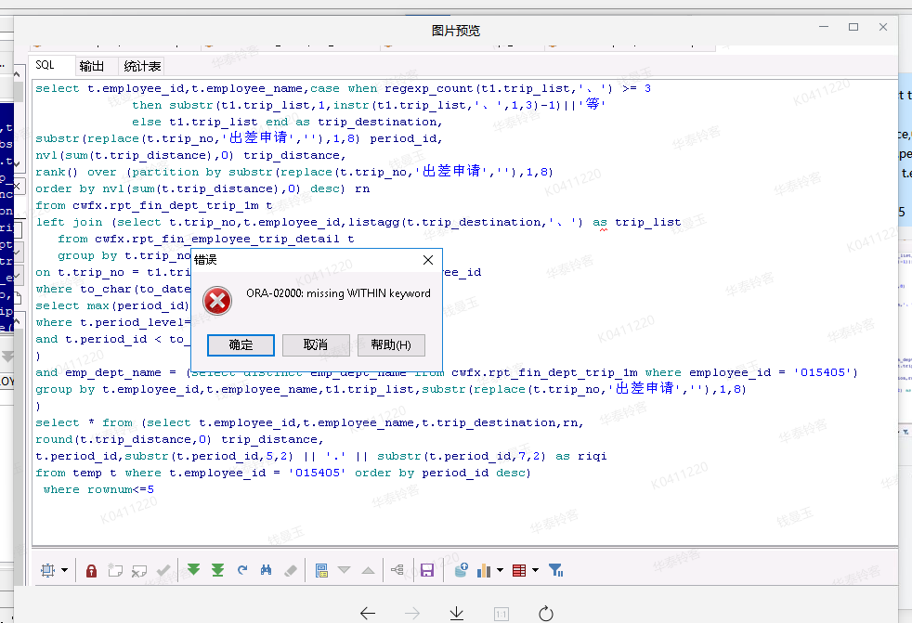Click 'from cwfx.rpt_fin_employee_trip_detail t' line
912x623 pixels.
point(206,239)
